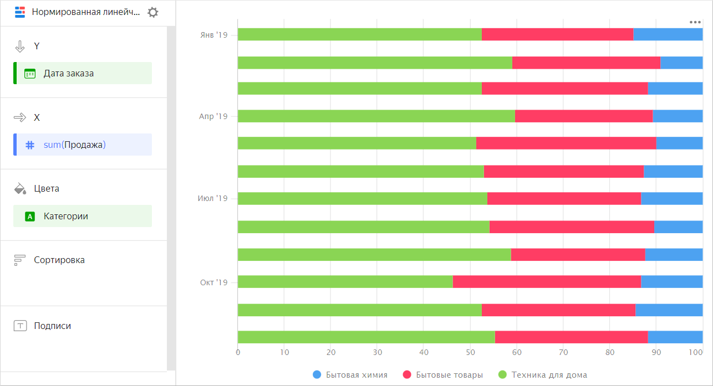Click the downward arrow icon next to Y
713x386 pixels.
click(20, 46)
